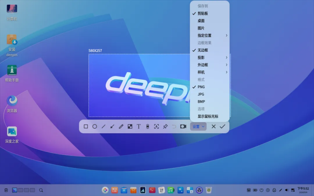Choose the arrow annotation tool
Screen dimensions: 314x196
click(x=112, y=126)
